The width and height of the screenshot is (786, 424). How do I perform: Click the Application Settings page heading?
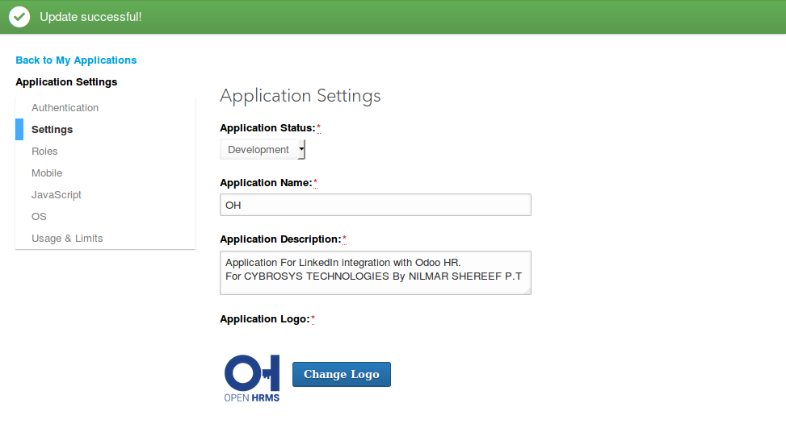click(300, 96)
